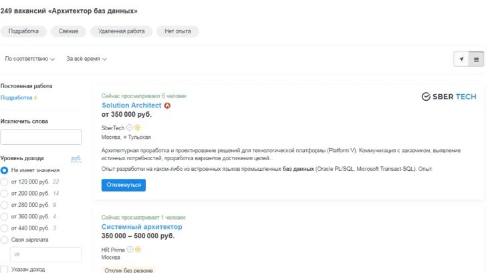Focus the 'Исключить слова' input field
488x273 pixels.
pos(41,137)
